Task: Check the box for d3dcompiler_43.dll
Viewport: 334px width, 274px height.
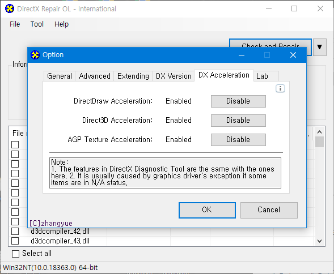Action: (x=15, y=241)
